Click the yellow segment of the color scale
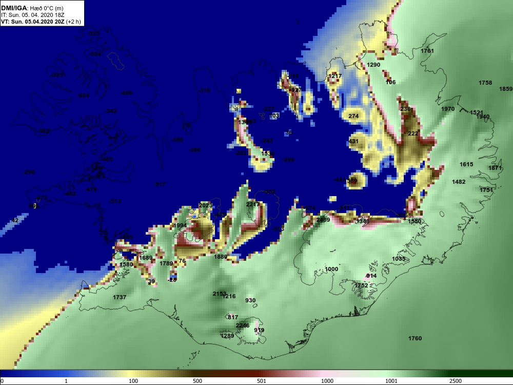Screen dimensions: 513x385 [131, 374]
